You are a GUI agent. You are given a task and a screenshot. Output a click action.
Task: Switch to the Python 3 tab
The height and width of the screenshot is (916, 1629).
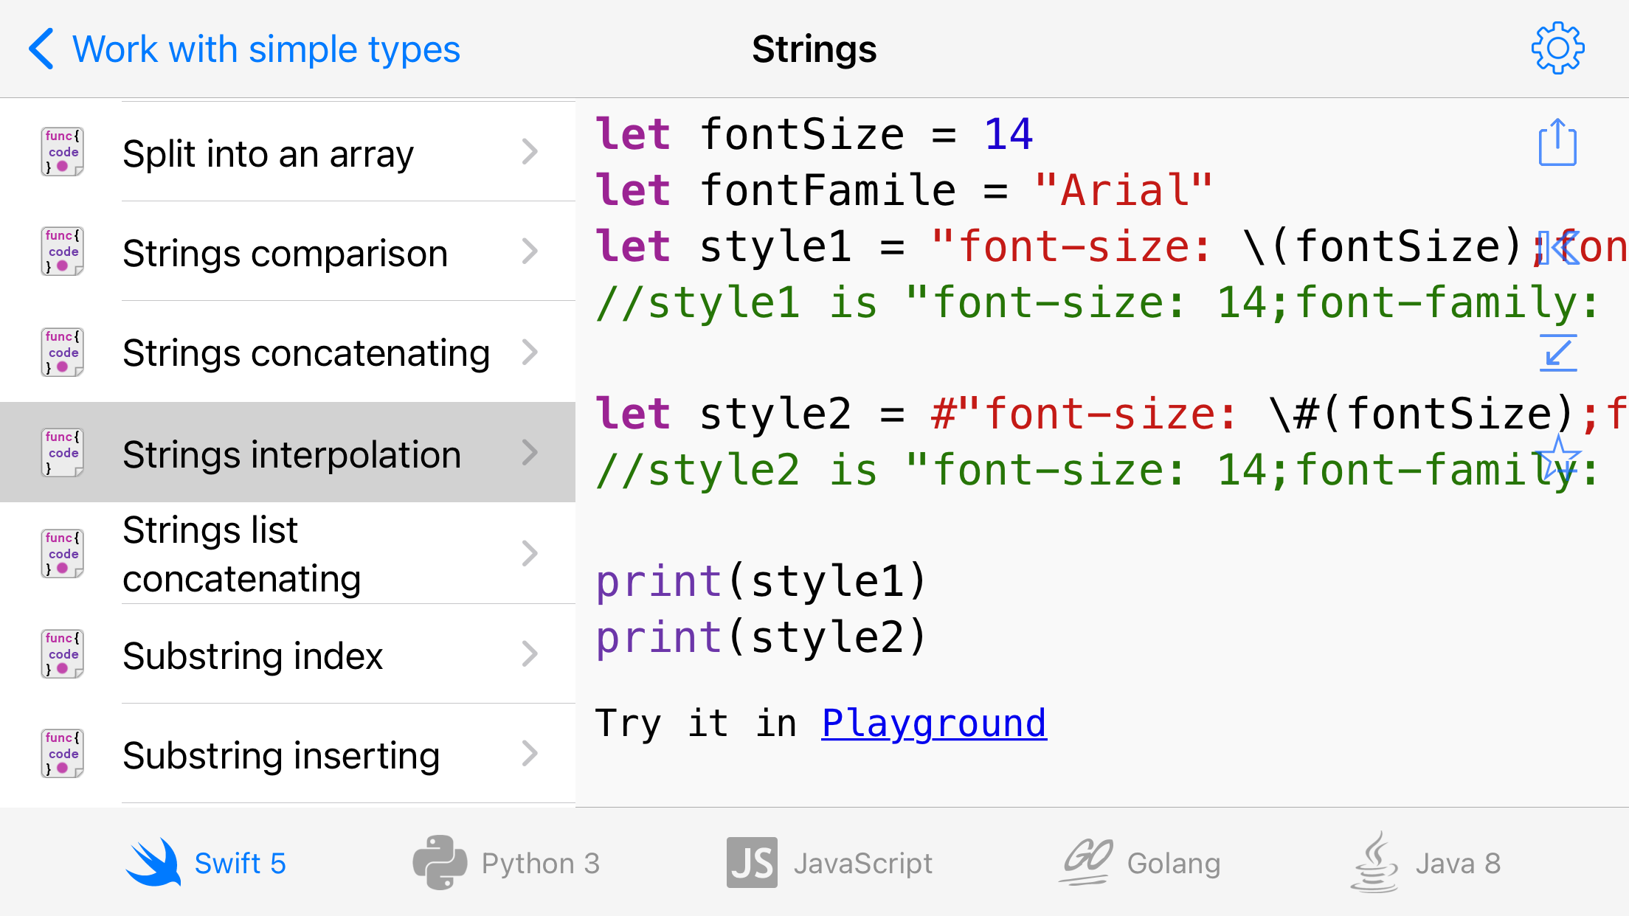pyautogui.click(x=507, y=862)
